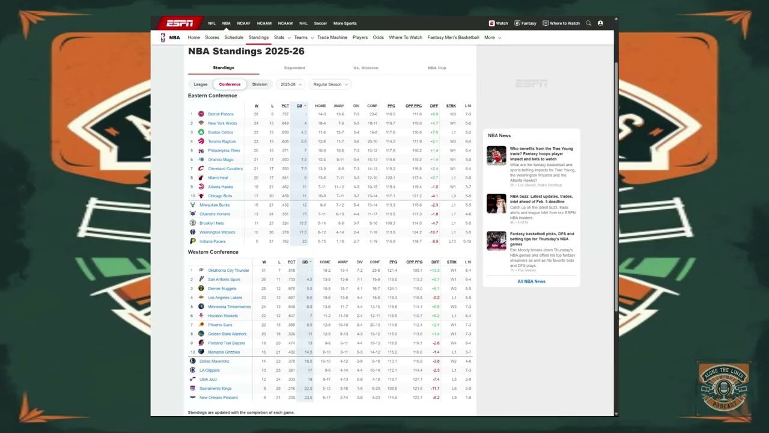Screen dimensions: 769x433
Task: Click the Golden State Warriors team logo
Action: pyautogui.click(x=201, y=334)
